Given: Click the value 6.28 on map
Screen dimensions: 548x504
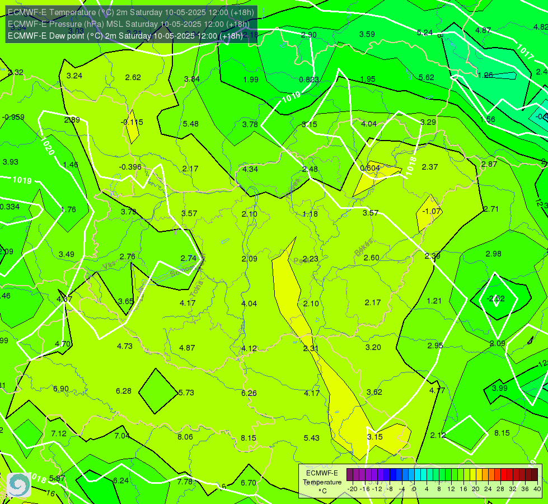Looking at the screenshot, I should [x=123, y=391].
